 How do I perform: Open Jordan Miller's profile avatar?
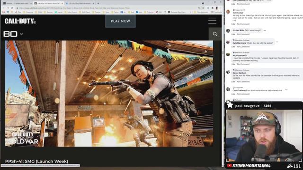pos(228,30)
